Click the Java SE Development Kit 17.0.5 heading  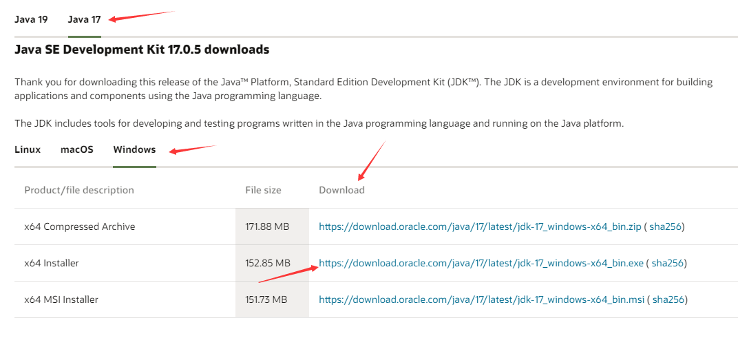click(142, 50)
